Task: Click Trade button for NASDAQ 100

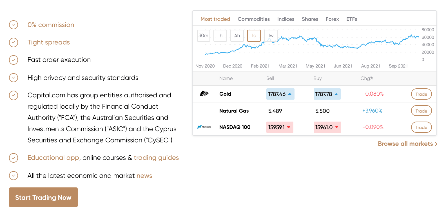Action: point(422,127)
